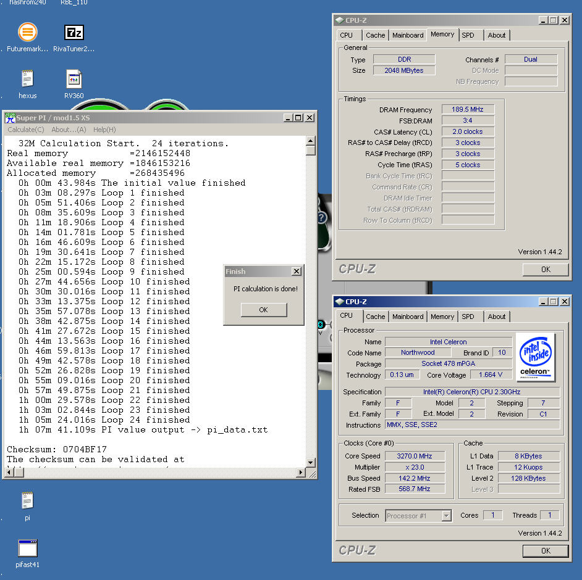Click OK in the lower CPU-Z window
The height and width of the screenshot is (580, 582).
click(546, 551)
